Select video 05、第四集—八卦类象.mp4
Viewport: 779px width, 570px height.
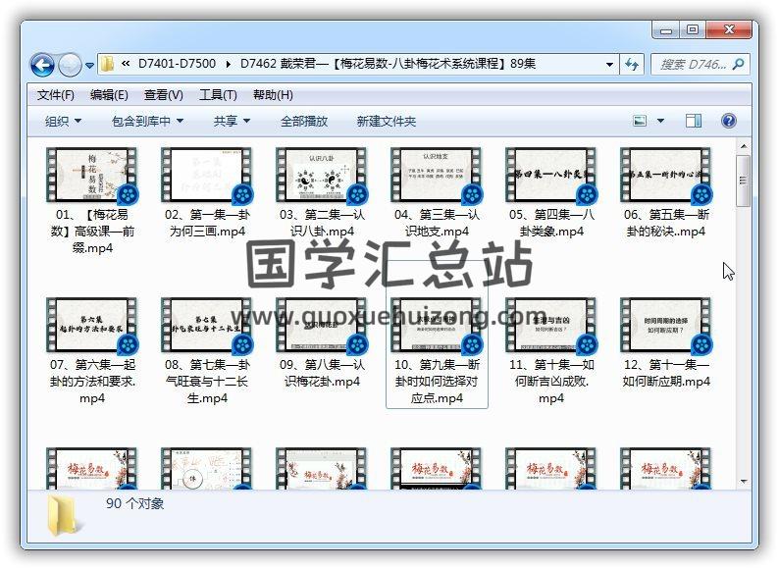tap(551, 193)
